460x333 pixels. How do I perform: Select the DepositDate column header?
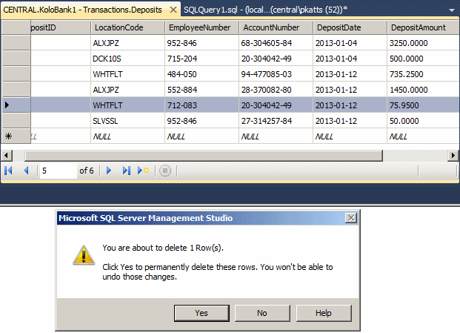tap(350, 27)
